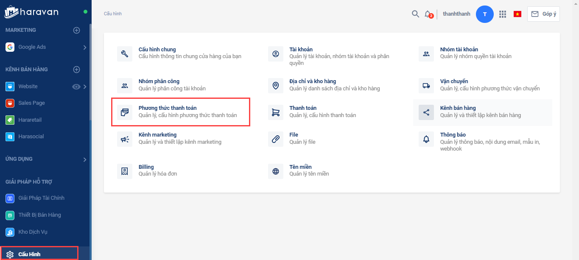The image size is (579, 260).
Task: Click 'Quản lý, cấu hình thanh toán' text
Action: coord(323,115)
